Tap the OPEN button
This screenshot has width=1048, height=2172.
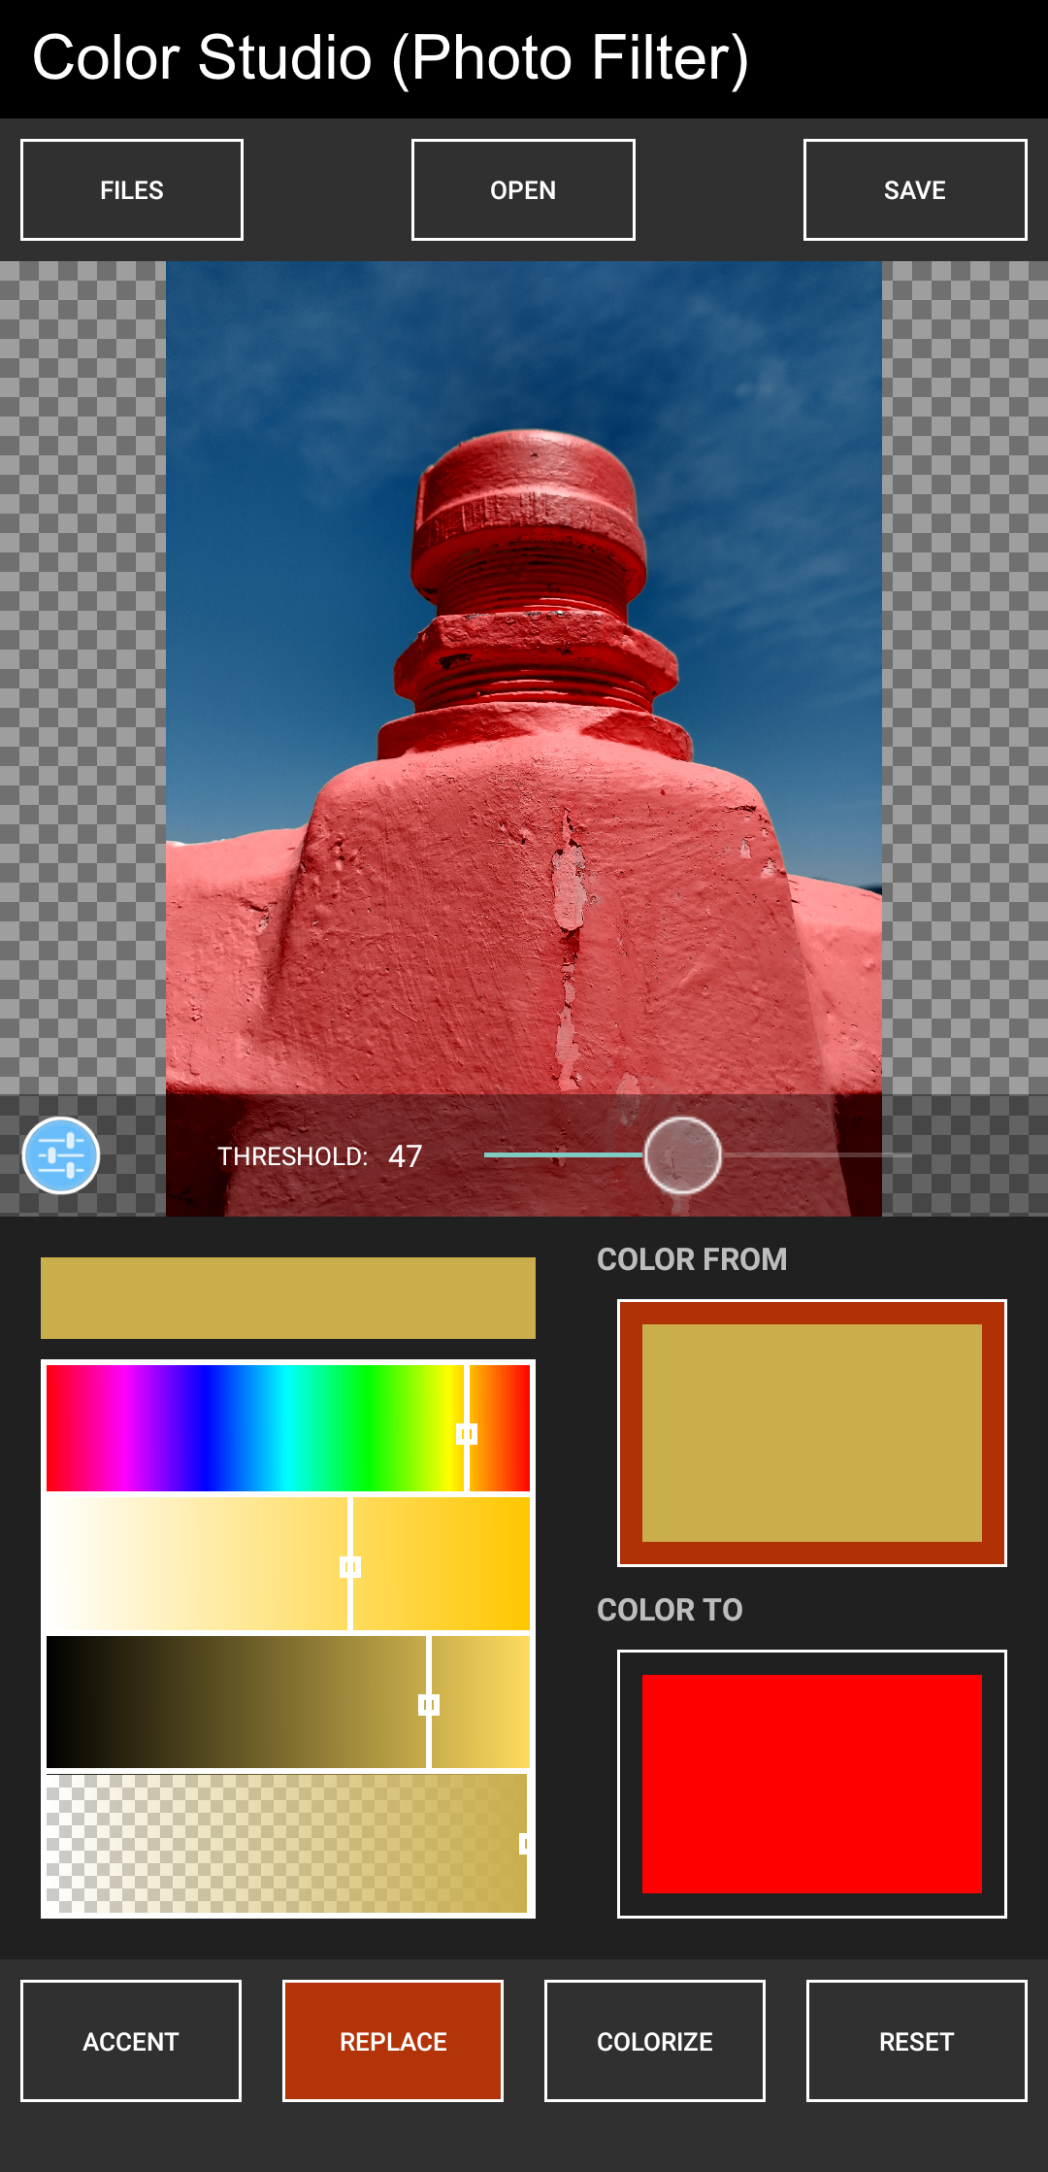pyautogui.click(x=523, y=190)
